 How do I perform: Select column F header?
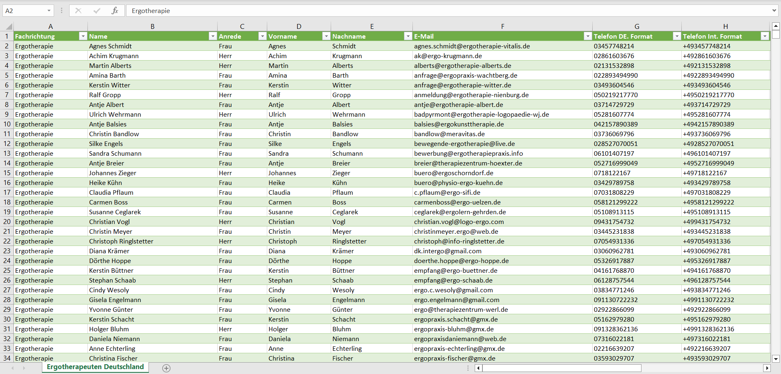tap(503, 26)
